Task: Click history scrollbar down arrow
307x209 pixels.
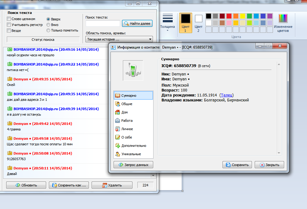Action: tap(153, 176)
